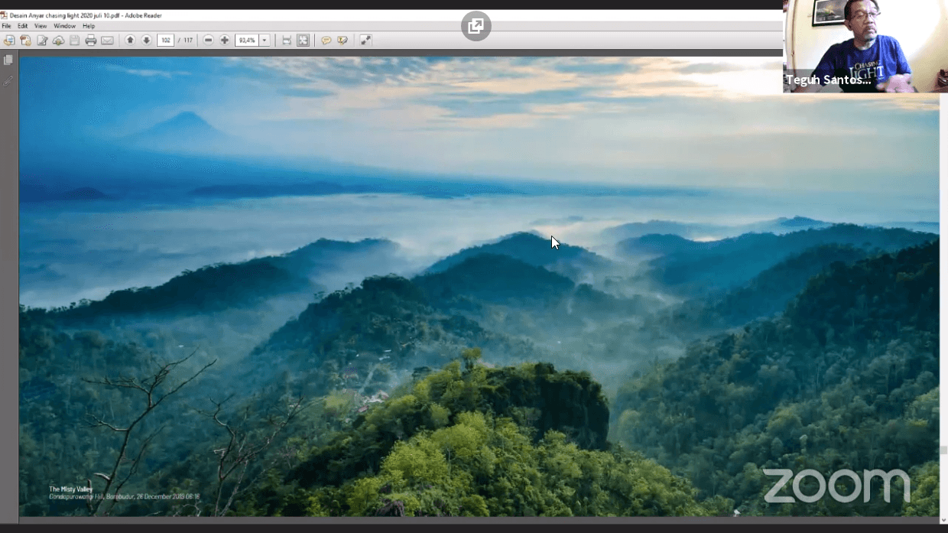Toggle the fit one full page view
This screenshot has height=533, width=948.
coord(304,41)
